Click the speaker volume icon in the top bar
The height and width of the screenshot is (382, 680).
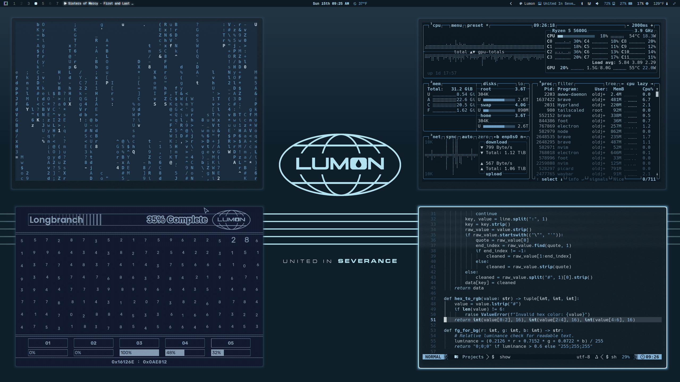point(597,3)
